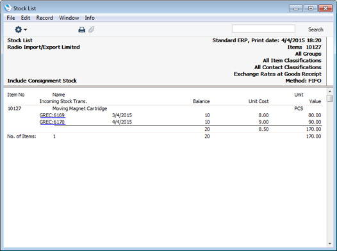337x251 pixels.
Task: Open goods receipt link GREC:6169
Action: tap(53, 115)
